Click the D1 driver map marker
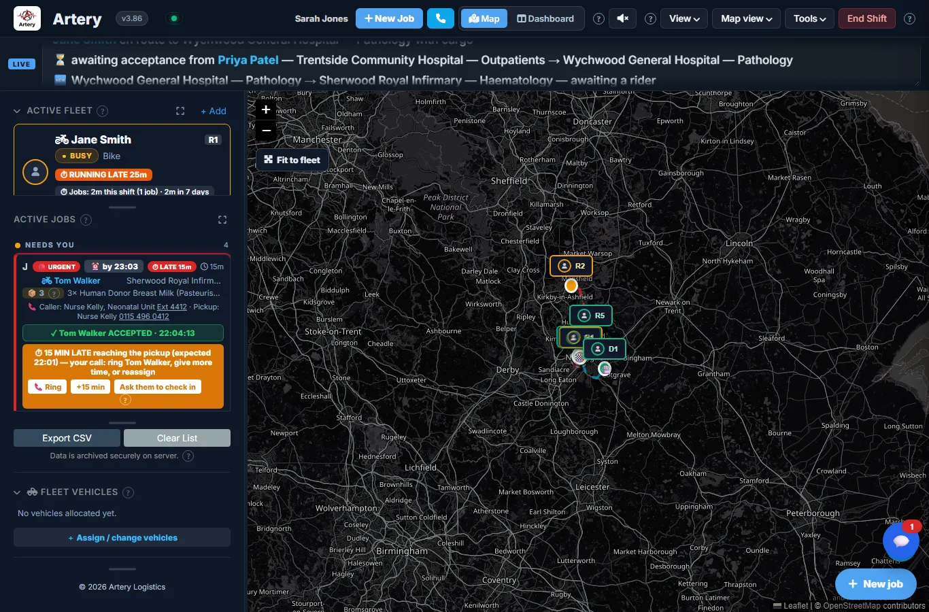Screen dimensions: 929x612 (605, 349)
